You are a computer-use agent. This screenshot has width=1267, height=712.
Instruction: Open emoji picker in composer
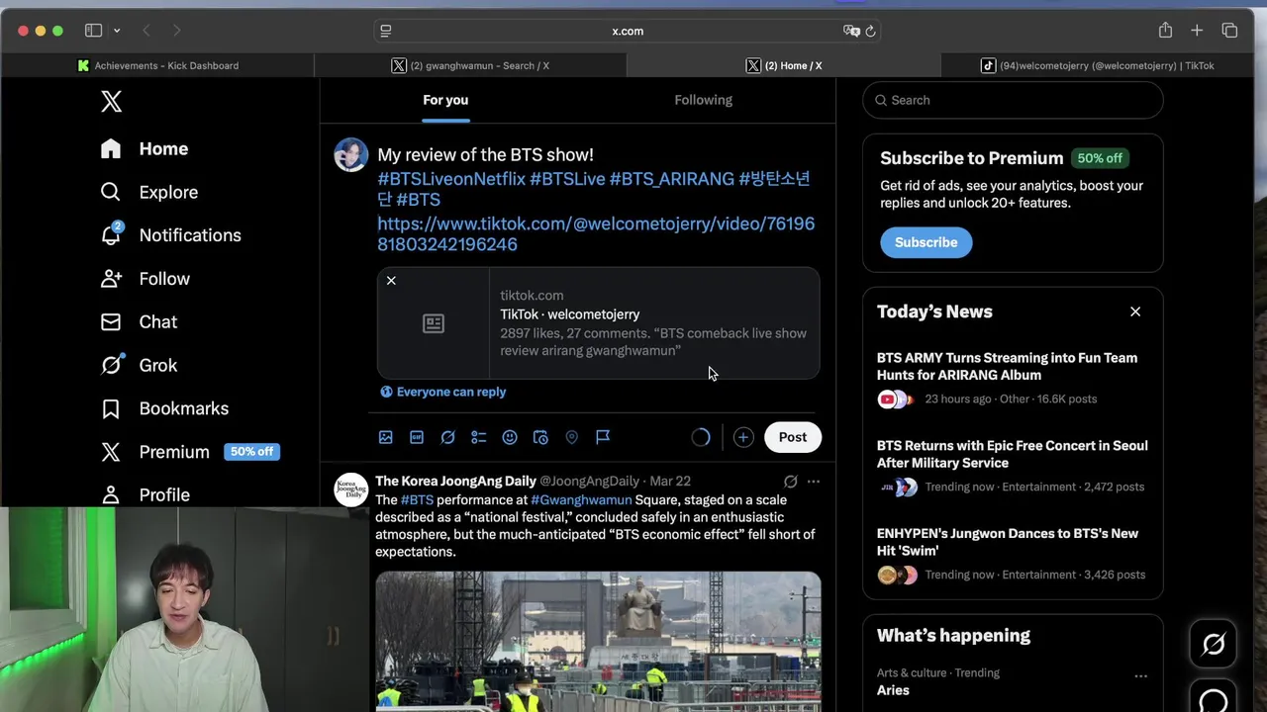tap(510, 437)
